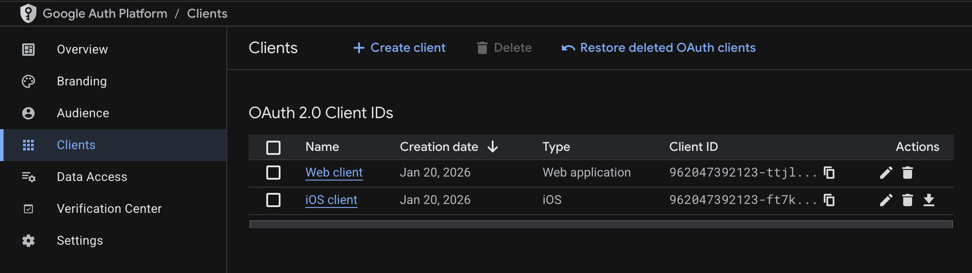
Task: Click the OAuth 2.0 Client IDs heading
Action: [x=321, y=113]
